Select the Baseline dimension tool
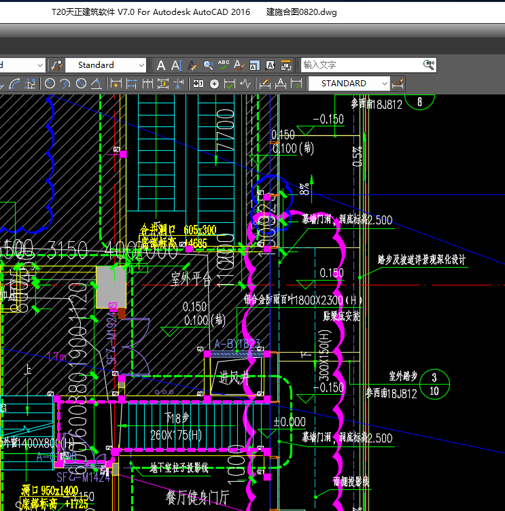The width and height of the screenshot is (505, 511). 132,84
